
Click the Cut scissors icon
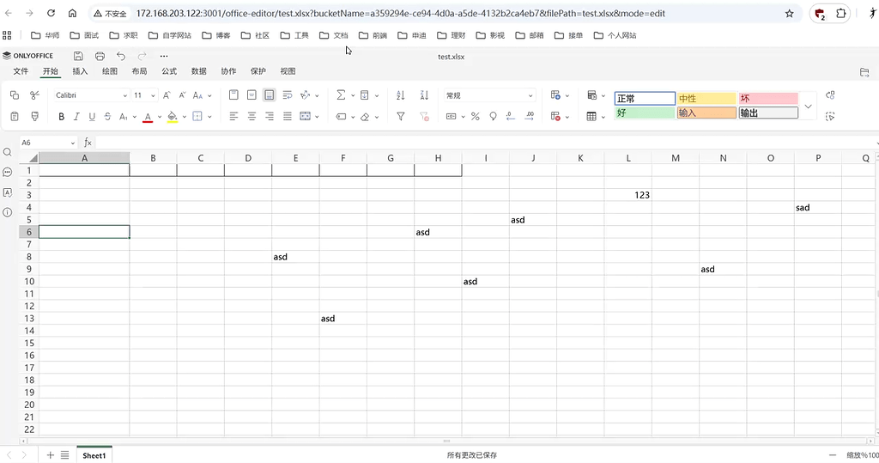click(x=34, y=95)
